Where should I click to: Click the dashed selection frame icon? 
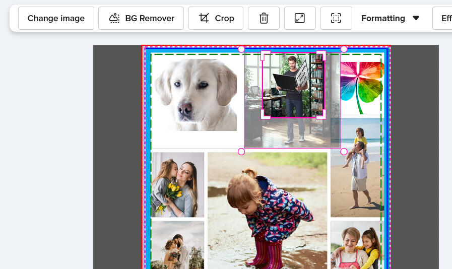pos(336,18)
